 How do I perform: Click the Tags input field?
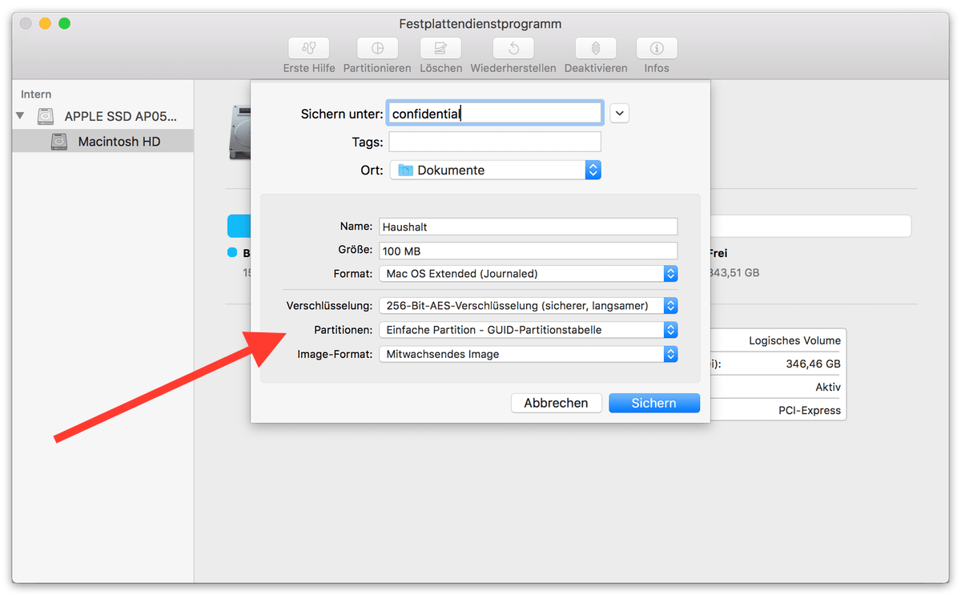[494, 142]
